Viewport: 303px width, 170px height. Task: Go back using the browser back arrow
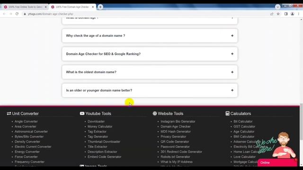coord(4,14)
